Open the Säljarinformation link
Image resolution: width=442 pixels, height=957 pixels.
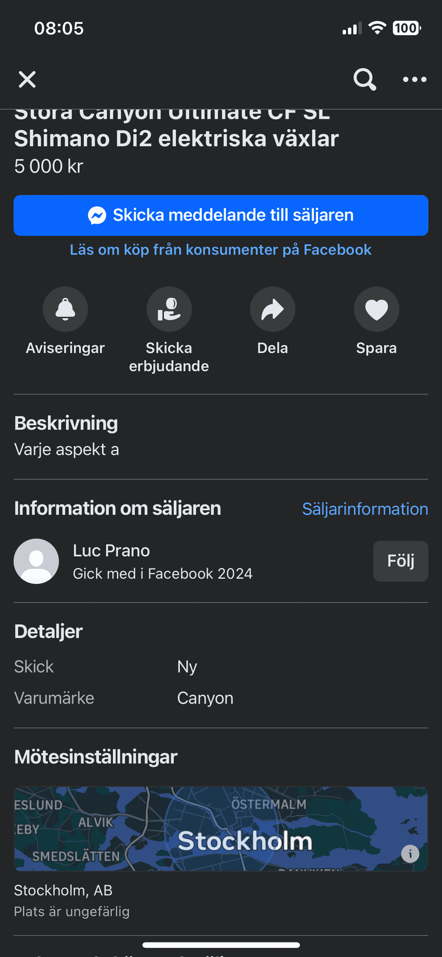pyautogui.click(x=365, y=509)
